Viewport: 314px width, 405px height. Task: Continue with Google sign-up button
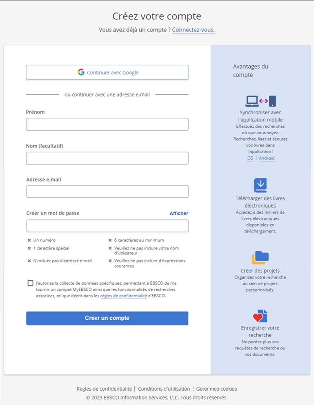[x=107, y=72]
